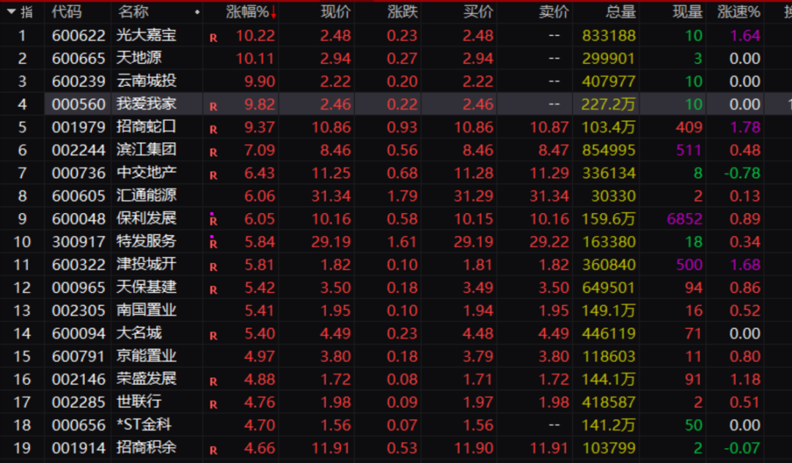792x463 pixels.
Task: Select stock code 002146
Action: pyautogui.click(x=78, y=379)
